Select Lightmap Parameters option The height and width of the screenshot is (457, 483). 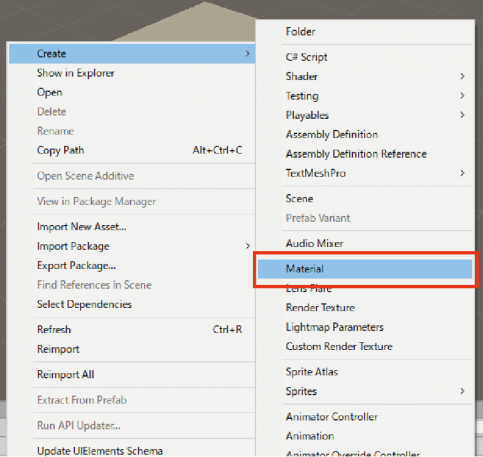pos(334,328)
